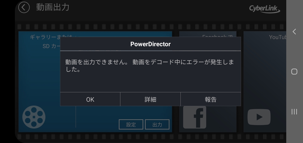This screenshot has width=303, height=143.
Task: Click the 出力 export button
Action: point(157,125)
